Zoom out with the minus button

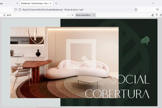68,15
